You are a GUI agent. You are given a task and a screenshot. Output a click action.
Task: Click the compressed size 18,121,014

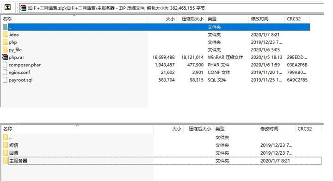click(192, 57)
